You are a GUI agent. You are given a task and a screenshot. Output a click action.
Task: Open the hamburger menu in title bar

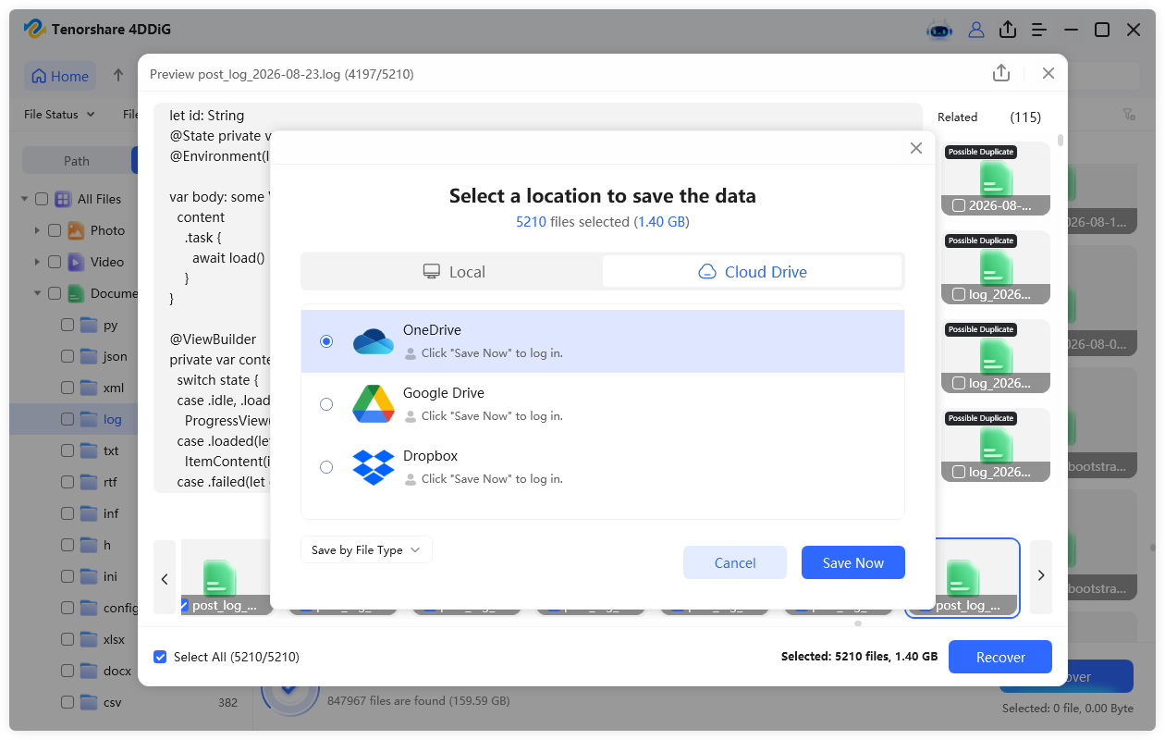click(x=1039, y=30)
